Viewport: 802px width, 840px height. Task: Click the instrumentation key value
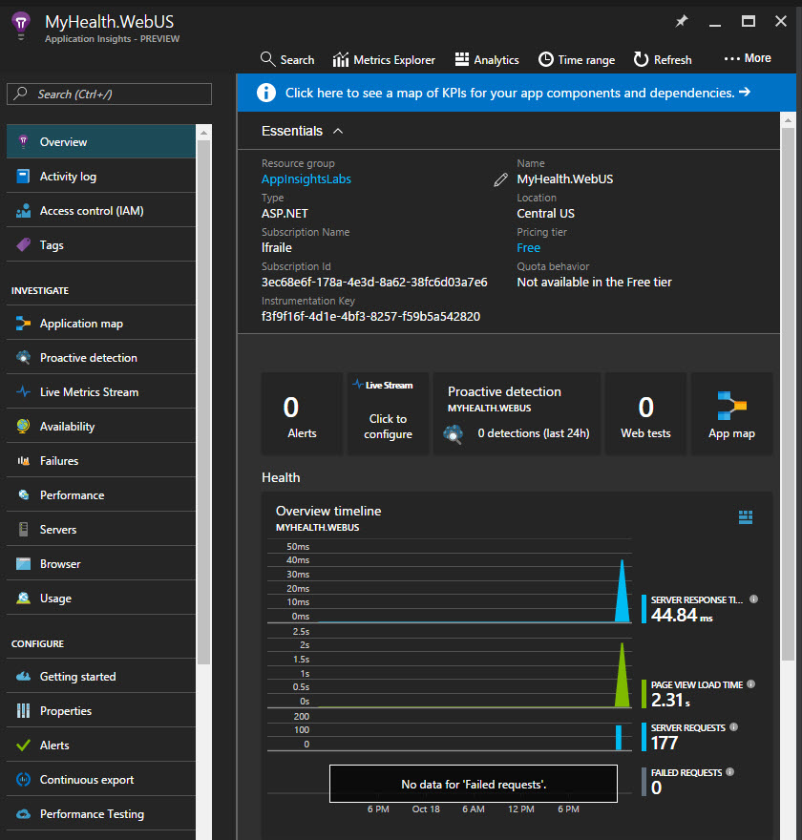click(x=370, y=316)
